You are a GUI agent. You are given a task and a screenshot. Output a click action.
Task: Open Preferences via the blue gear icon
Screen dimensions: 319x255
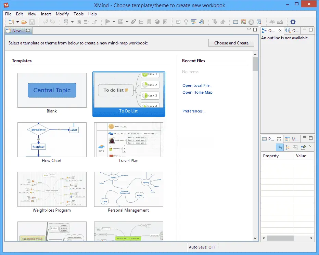tap(293, 22)
